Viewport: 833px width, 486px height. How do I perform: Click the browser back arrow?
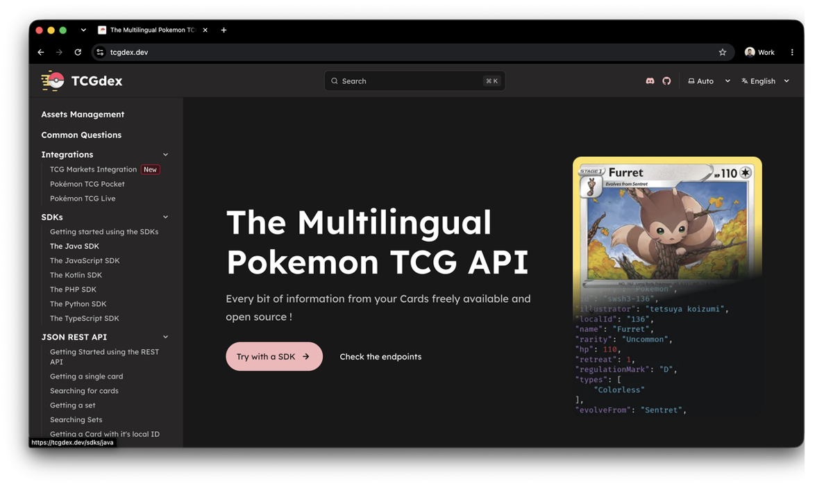(41, 52)
